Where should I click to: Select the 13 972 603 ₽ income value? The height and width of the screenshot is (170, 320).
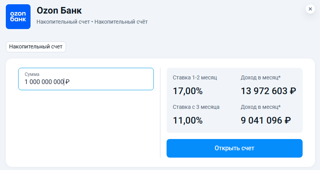pos(268,91)
